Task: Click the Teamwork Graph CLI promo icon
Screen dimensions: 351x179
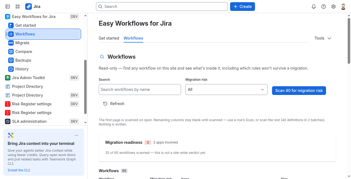Action: coord(11,135)
